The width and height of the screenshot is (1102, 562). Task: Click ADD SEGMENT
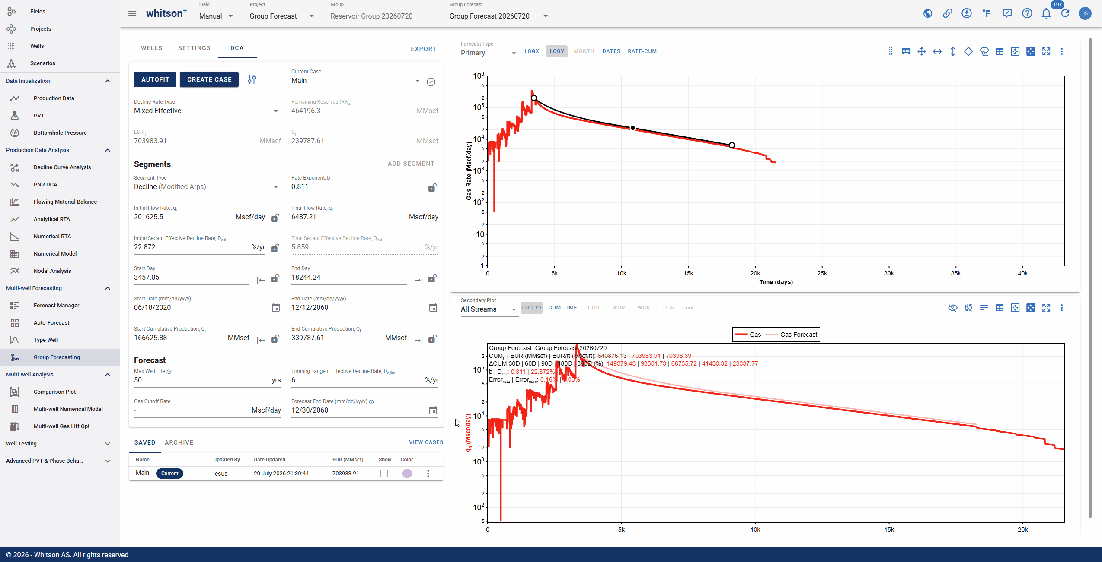click(x=411, y=164)
